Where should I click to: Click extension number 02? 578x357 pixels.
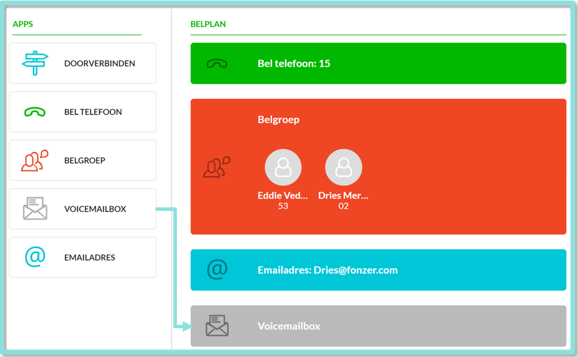click(343, 206)
